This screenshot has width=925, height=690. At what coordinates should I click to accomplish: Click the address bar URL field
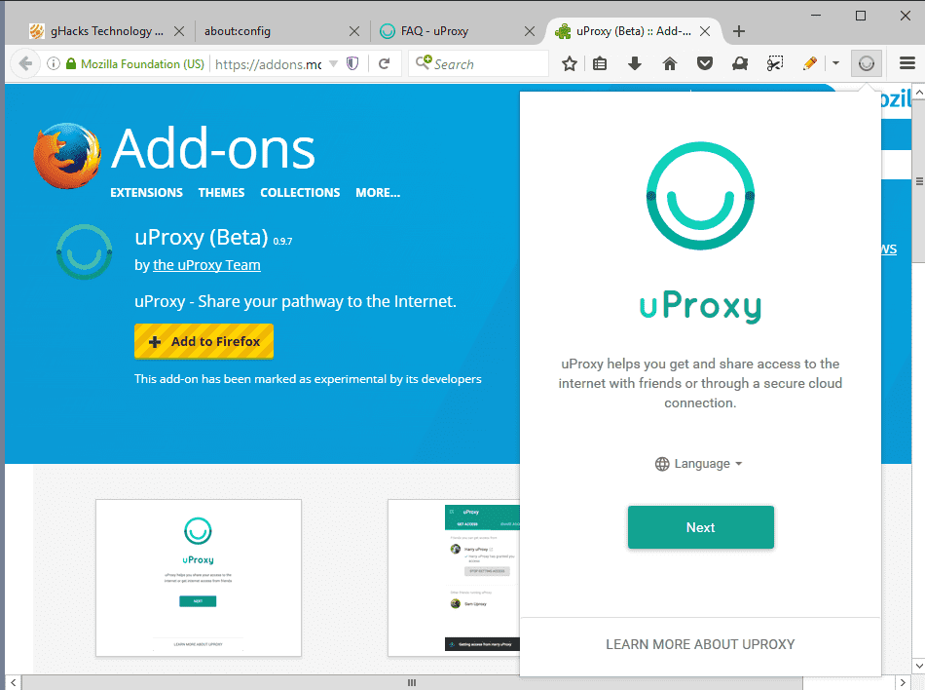(x=269, y=63)
